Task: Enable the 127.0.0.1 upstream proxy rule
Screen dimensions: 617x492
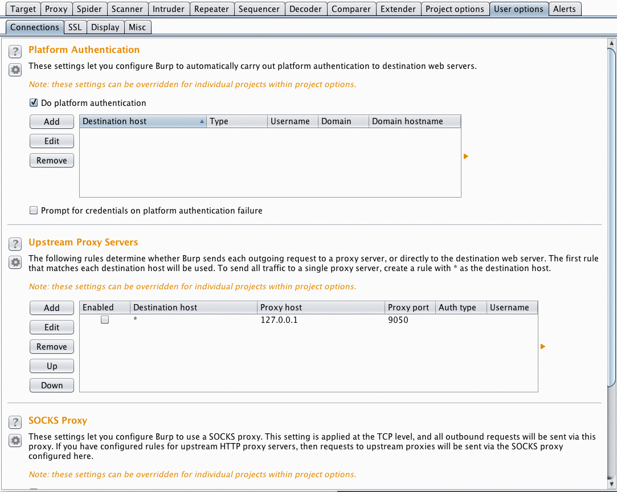Action: [x=105, y=319]
